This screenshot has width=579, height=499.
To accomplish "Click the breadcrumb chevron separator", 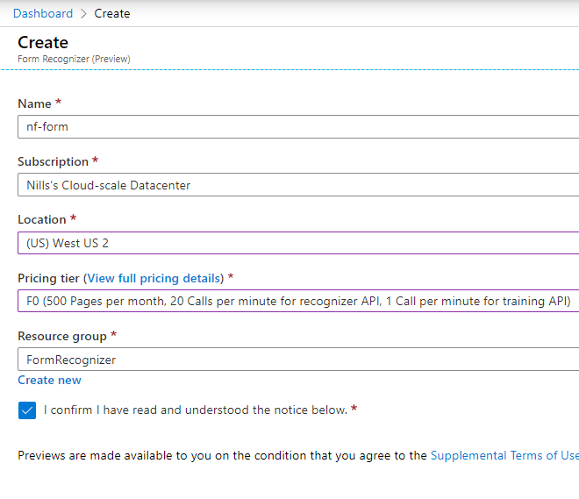I will (x=83, y=14).
